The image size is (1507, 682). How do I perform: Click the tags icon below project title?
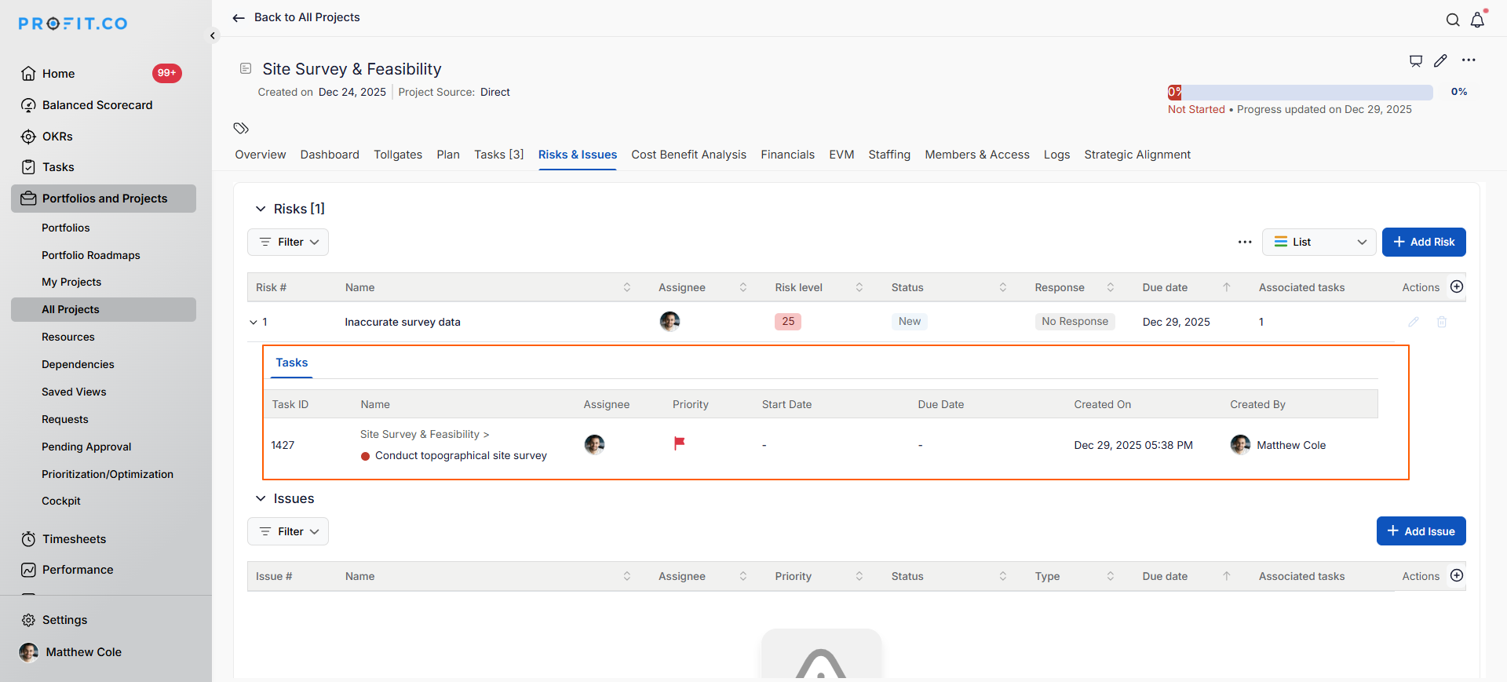point(241,128)
